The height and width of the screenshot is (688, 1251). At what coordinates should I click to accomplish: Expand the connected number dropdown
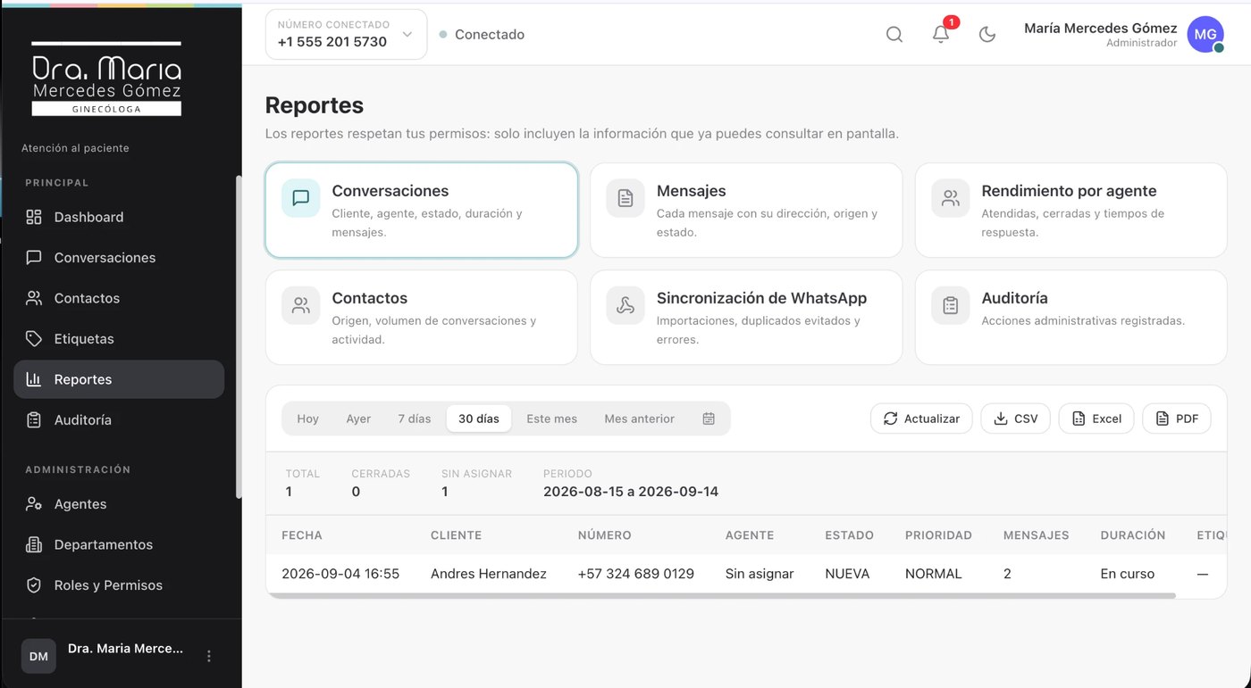[346, 35]
